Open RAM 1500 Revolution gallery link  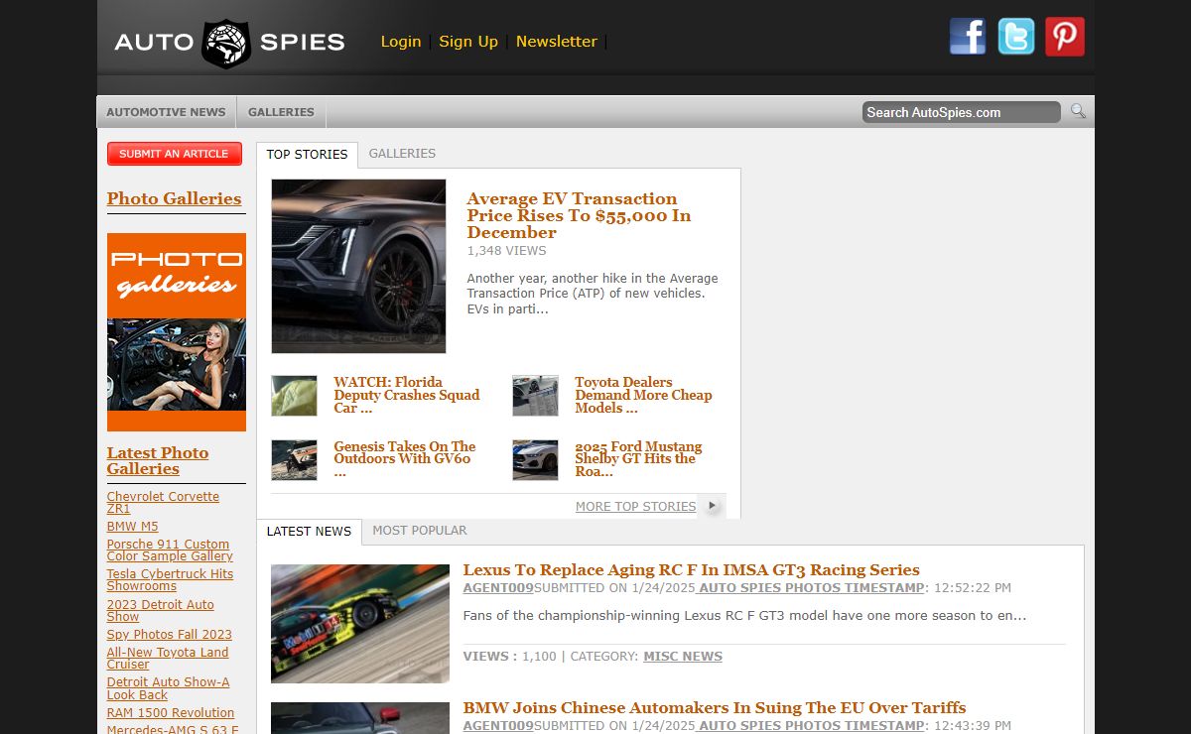click(x=171, y=713)
